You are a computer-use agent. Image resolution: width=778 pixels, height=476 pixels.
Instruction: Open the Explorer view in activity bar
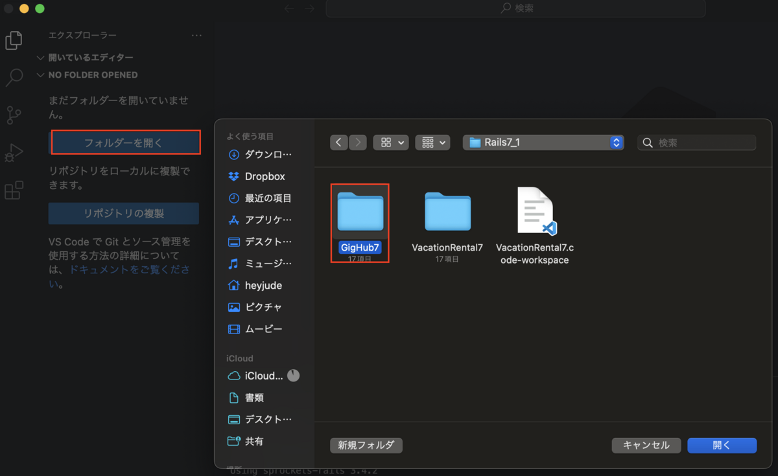(14, 40)
